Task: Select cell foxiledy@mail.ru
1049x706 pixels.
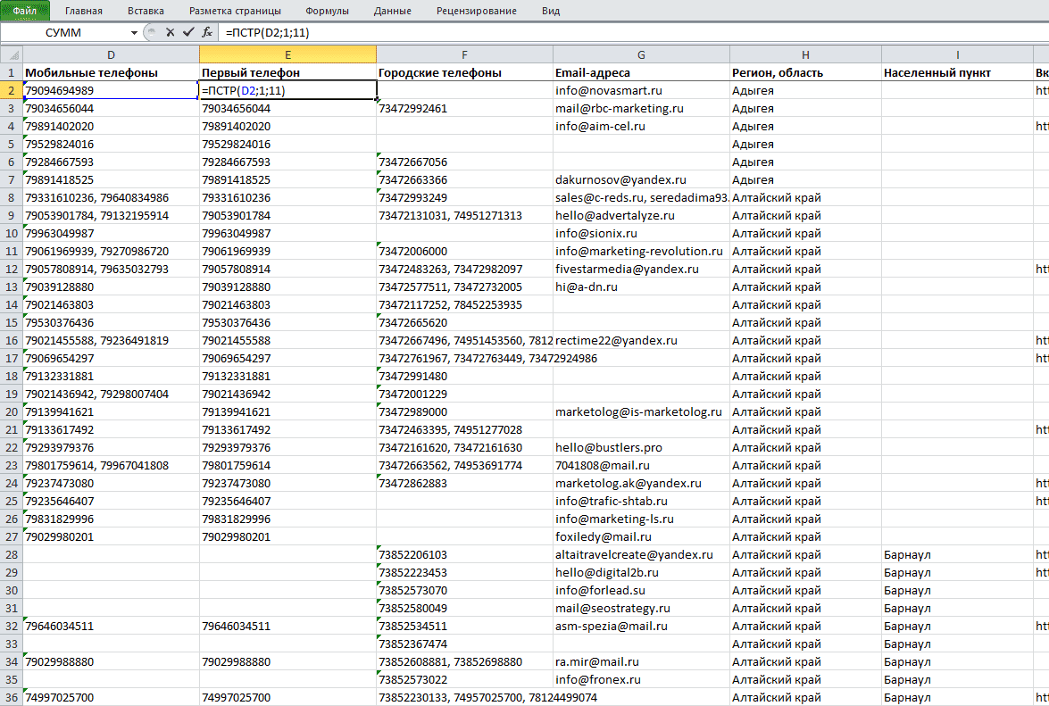Action: 641,536
